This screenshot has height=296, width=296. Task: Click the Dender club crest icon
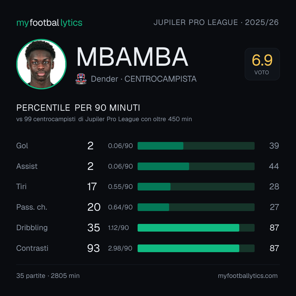tap(81, 79)
